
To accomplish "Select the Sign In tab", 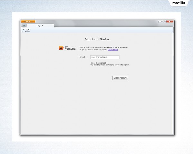I will 40,25.
